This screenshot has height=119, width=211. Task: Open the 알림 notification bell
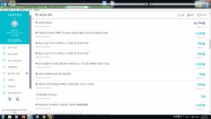(179, 15)
